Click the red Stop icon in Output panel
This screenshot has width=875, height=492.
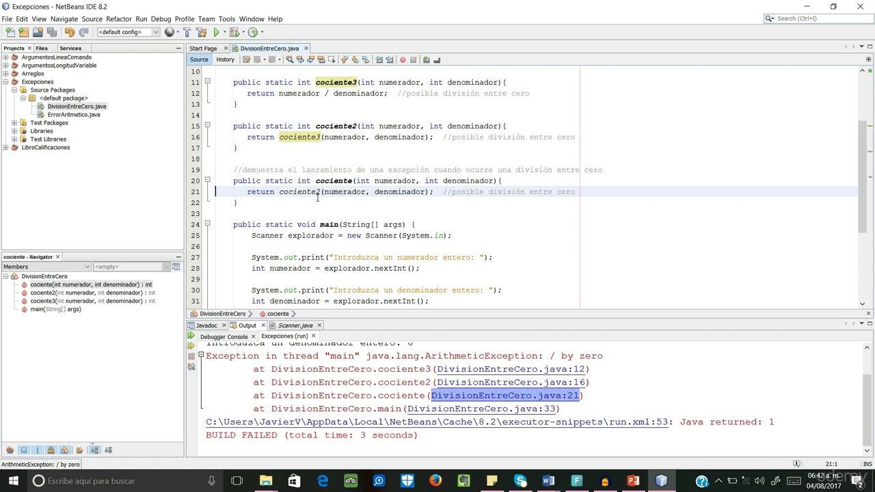(191, 356)
